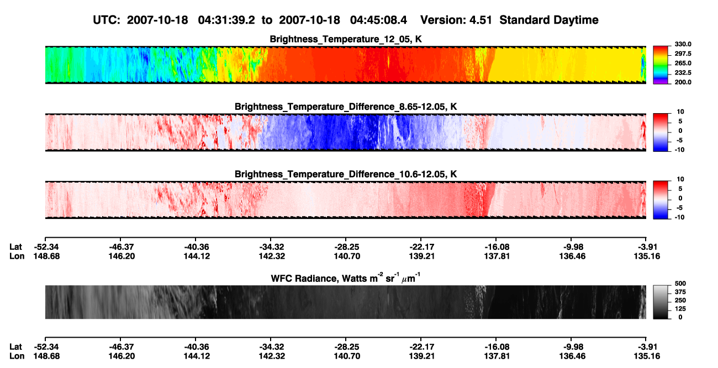Click the 232.5 color bar tick label
The width and height of the screenshot is (718, 368).
(x=684, y=72)
